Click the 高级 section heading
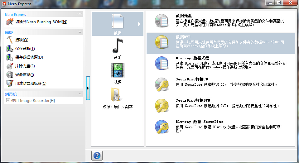This screenshot has width=299, height=163. (9, 33)
